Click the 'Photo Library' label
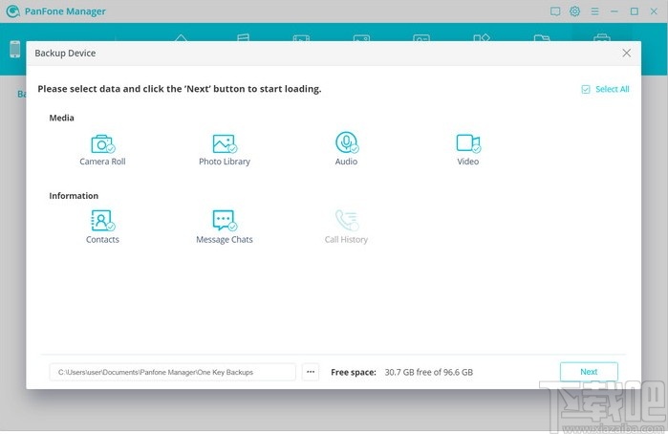 225,162
